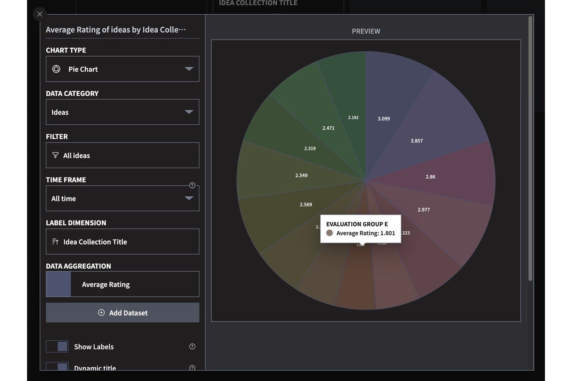Expand the Data Category dropdown arrow
572x381 pixels.
(x=189, y=112)
